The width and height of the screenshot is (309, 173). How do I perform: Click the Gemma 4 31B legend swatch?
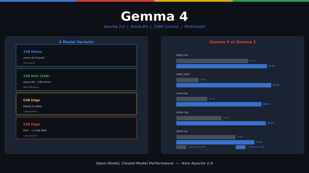[x=241, y=147]
